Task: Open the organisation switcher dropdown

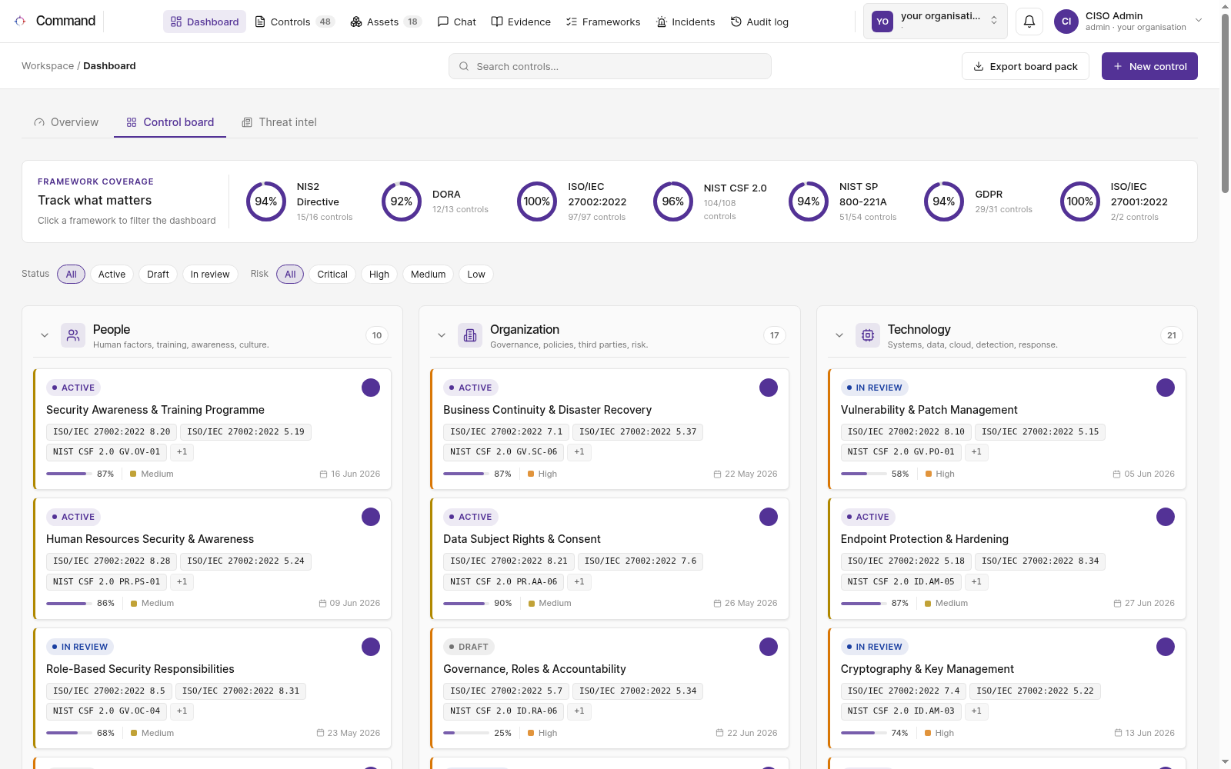Action: 935,22
